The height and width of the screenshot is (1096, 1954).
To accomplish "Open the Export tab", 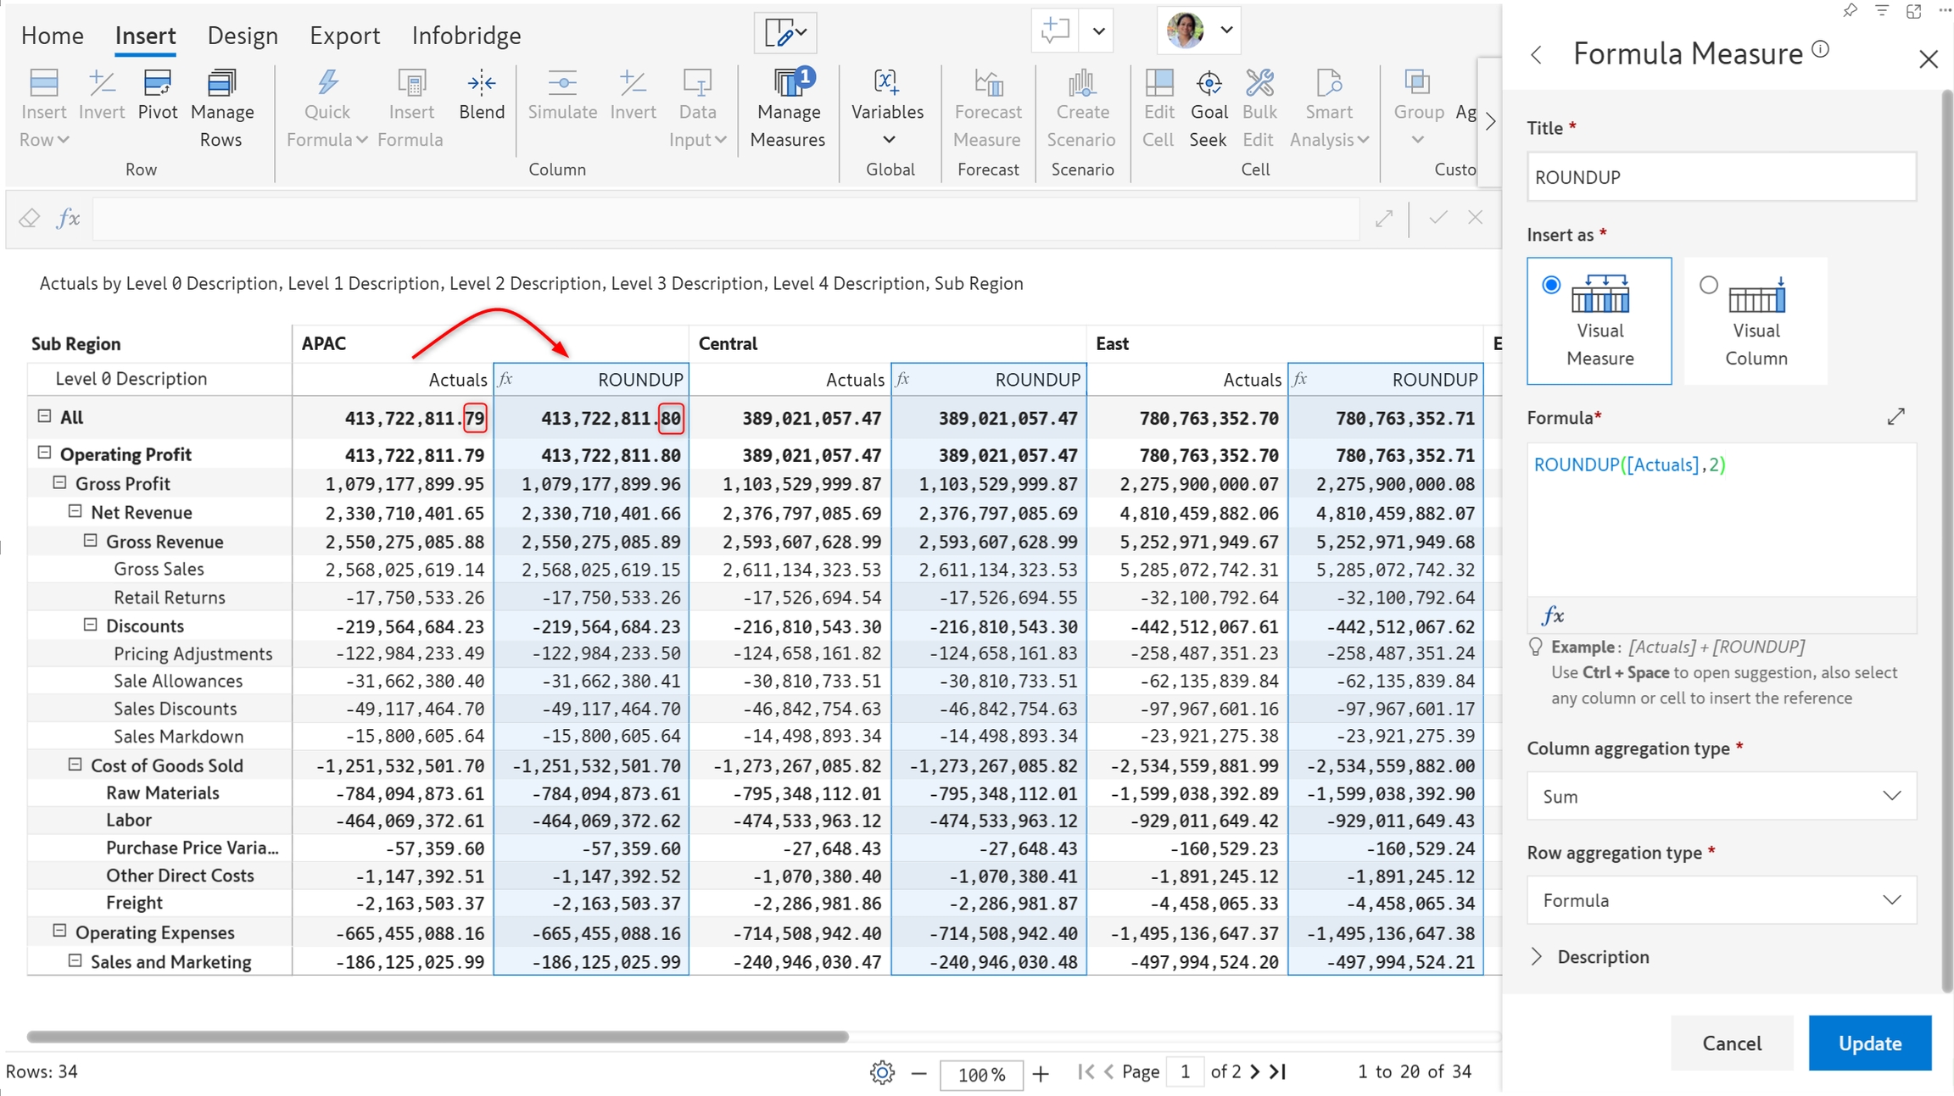I will click(344, 36).
